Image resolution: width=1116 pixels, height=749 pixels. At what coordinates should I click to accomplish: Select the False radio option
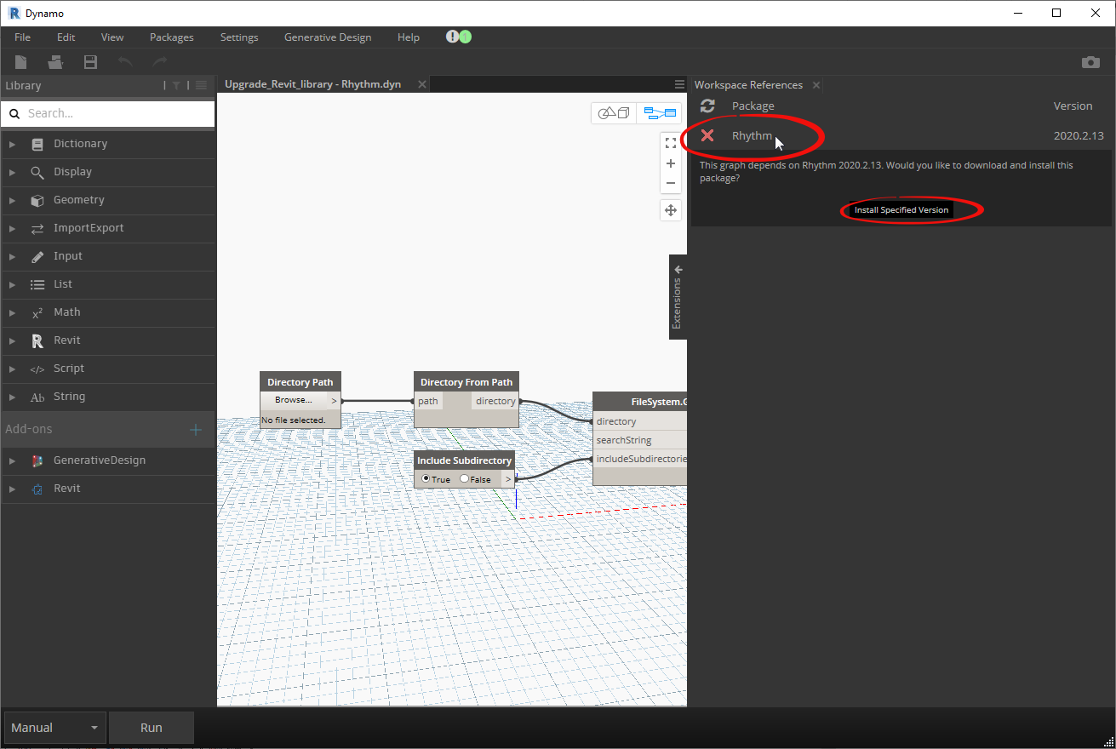tap(464, 479)
